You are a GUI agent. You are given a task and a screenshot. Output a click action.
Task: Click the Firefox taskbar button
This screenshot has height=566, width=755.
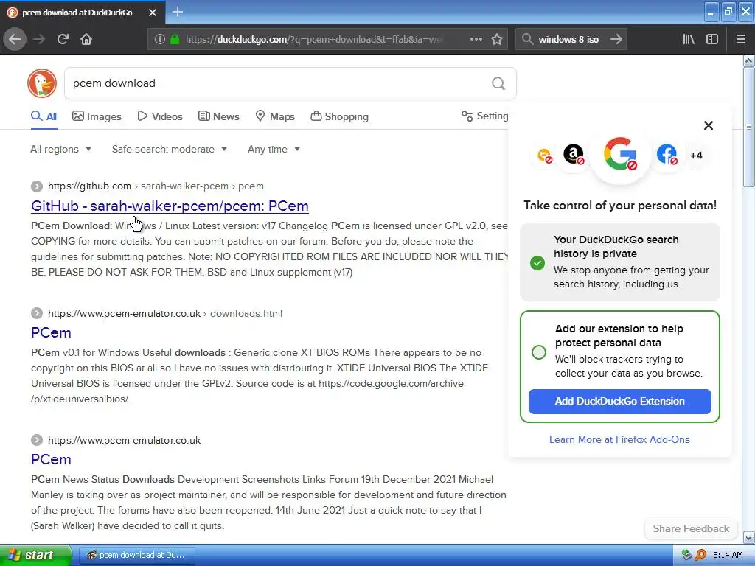tap(136, 555)
